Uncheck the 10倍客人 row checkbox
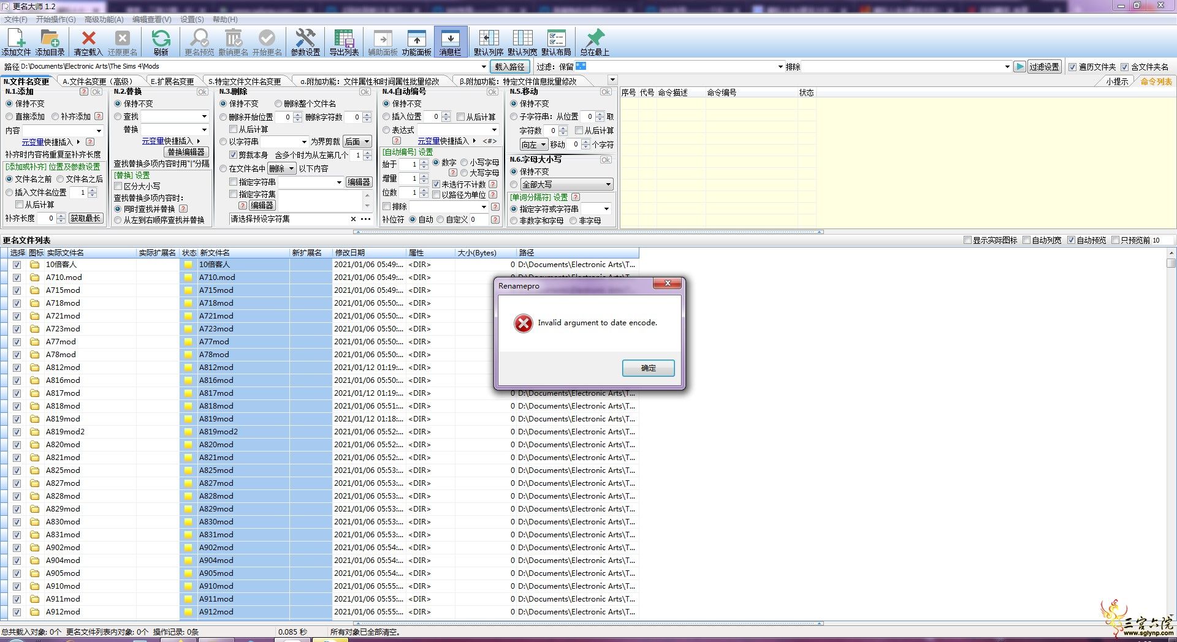The image size is (1177, 642). 17,265
